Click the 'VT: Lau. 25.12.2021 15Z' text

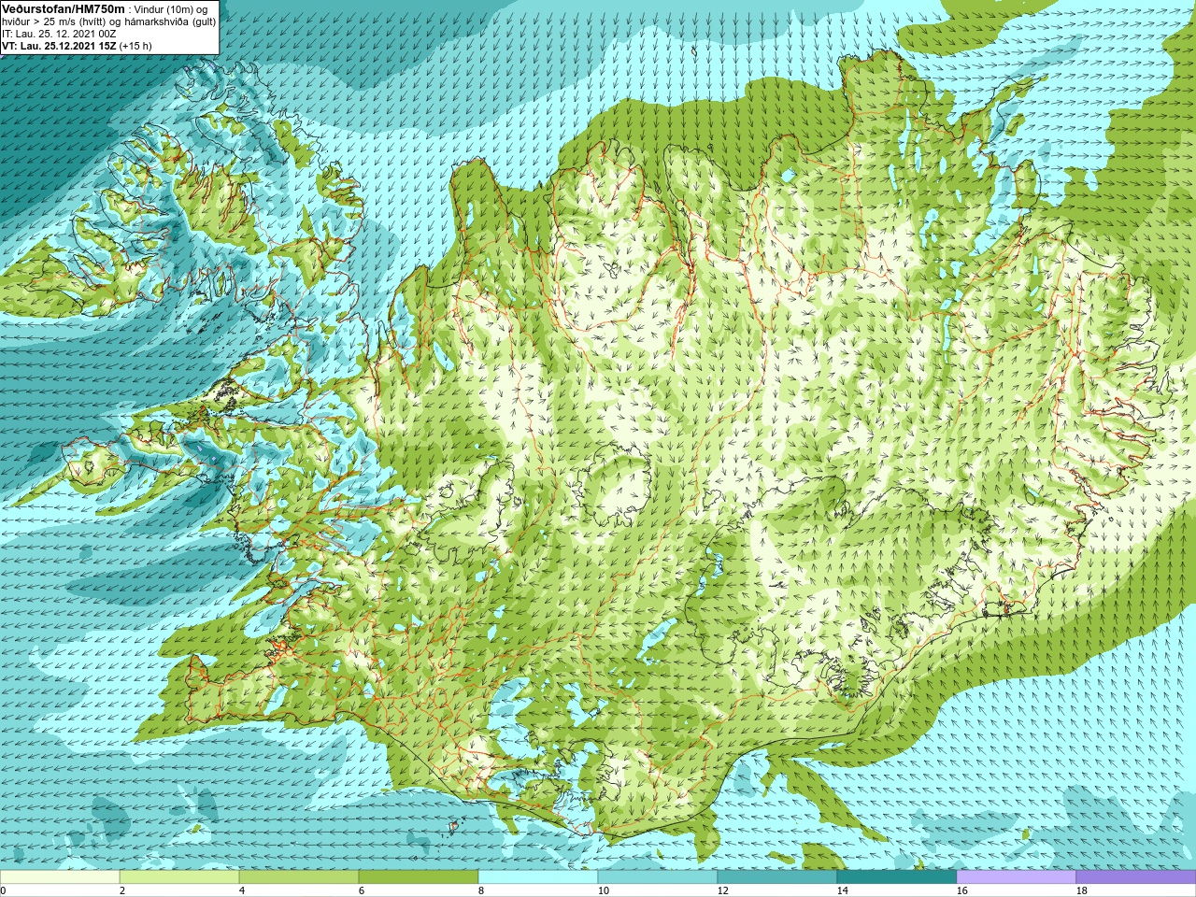(x=59, y=46)
